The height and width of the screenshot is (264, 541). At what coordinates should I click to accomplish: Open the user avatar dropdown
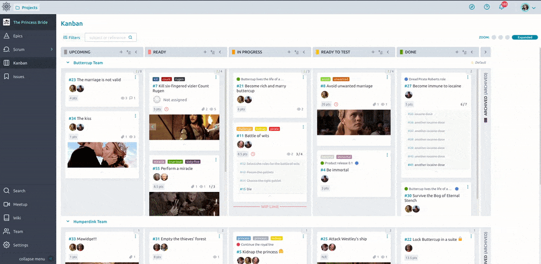coord(528,7)
